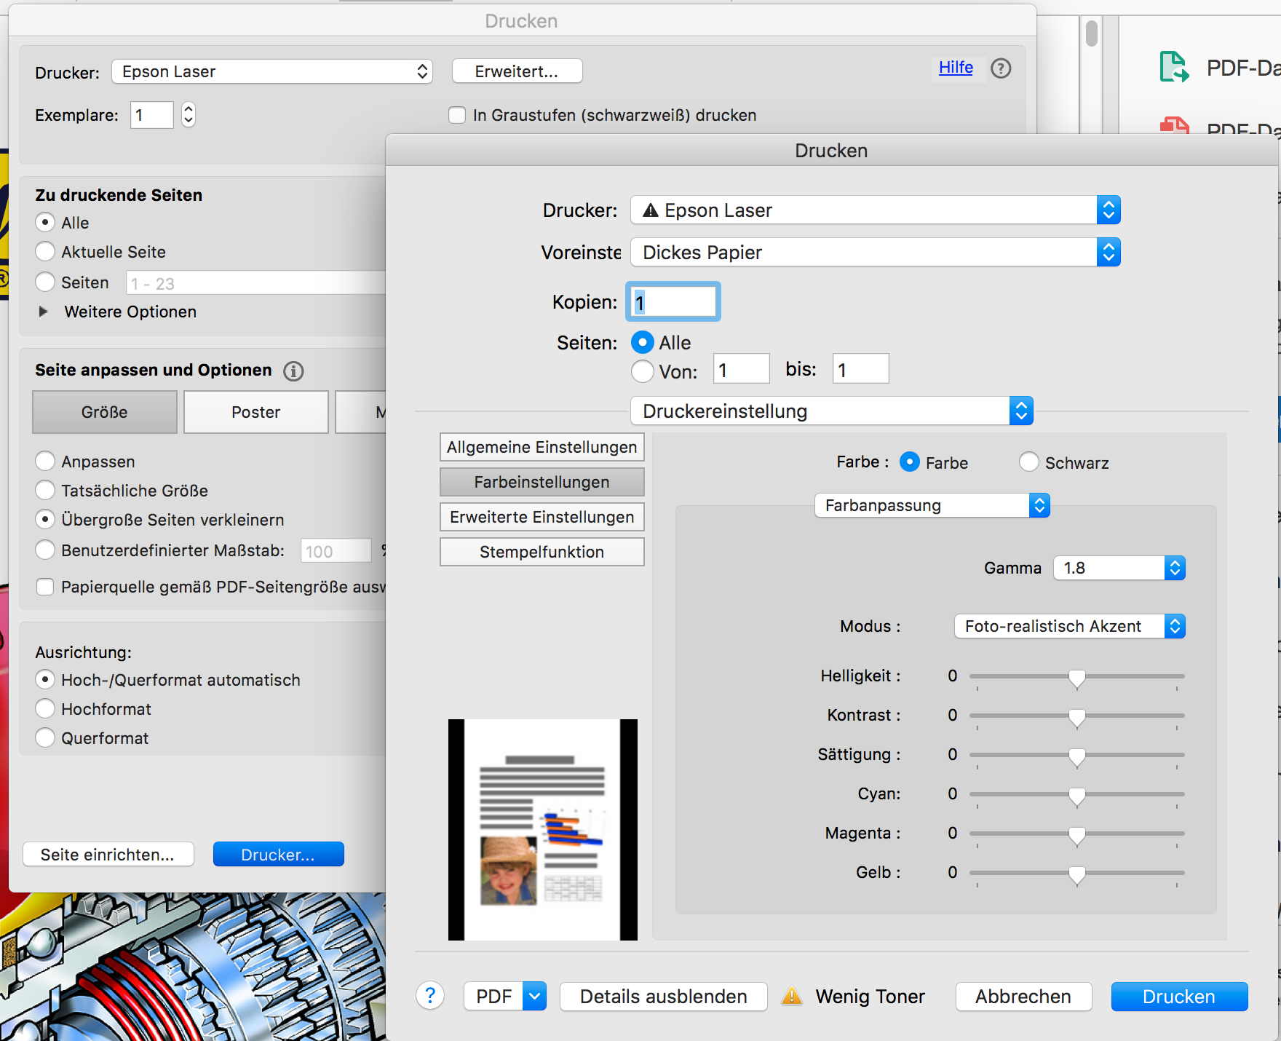Click into the Kopien input field
The height and width of the screenshot is (1041, 1281).
pos(673,302)
